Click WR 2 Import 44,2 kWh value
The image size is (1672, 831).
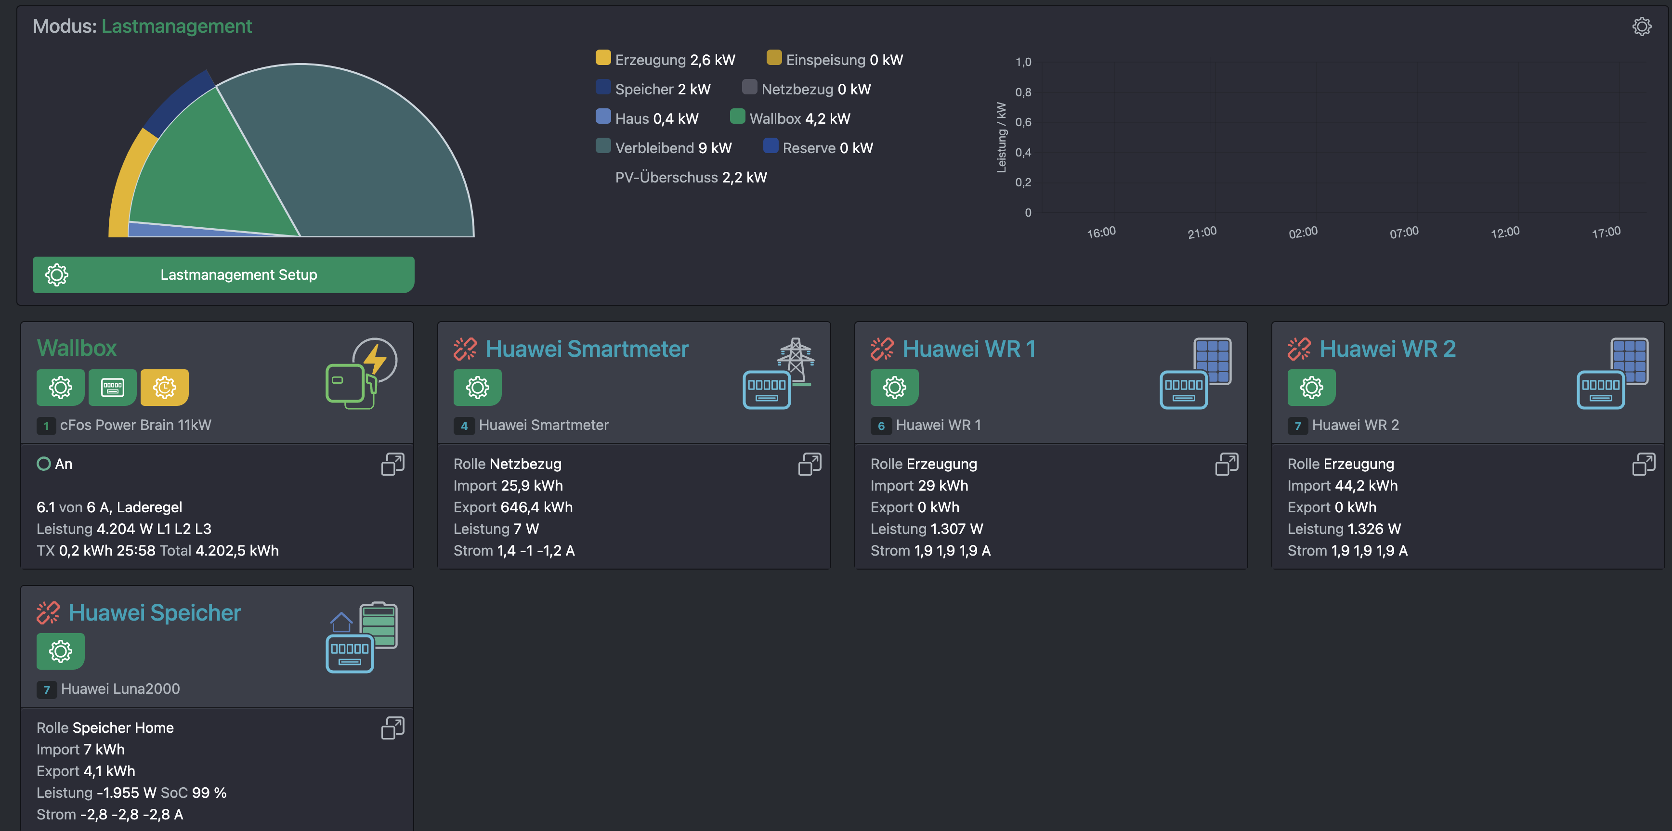(1366, 486)
